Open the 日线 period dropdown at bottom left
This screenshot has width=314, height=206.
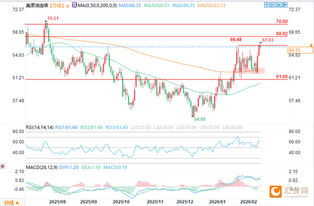12,203
